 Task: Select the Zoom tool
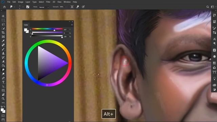coord(3,99)
